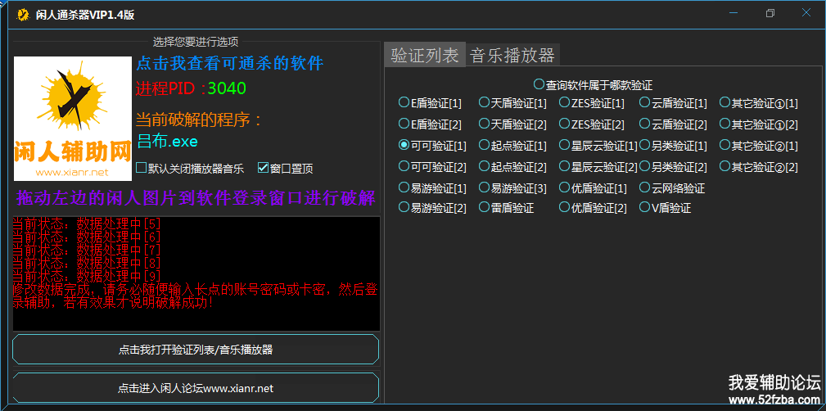This screenshot has height=411, width=826.
Task: Click the 进程PID :3040 text
Action: click(192, 88)
